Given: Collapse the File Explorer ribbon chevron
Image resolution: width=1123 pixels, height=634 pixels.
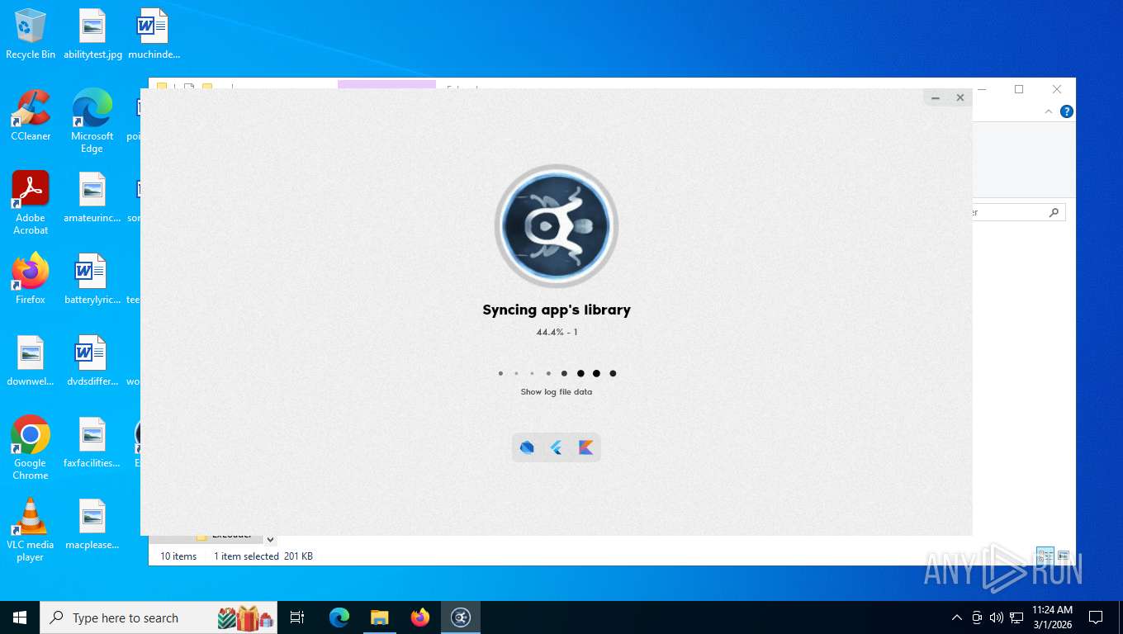Looking at the screenshot, I should point(1049,111).
